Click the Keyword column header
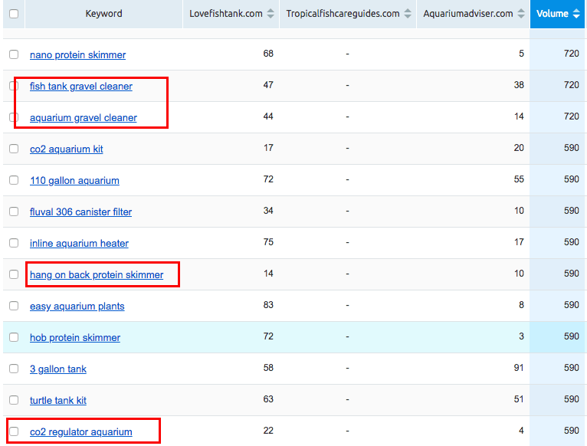587x446 pixels. [x=103, y=14]
